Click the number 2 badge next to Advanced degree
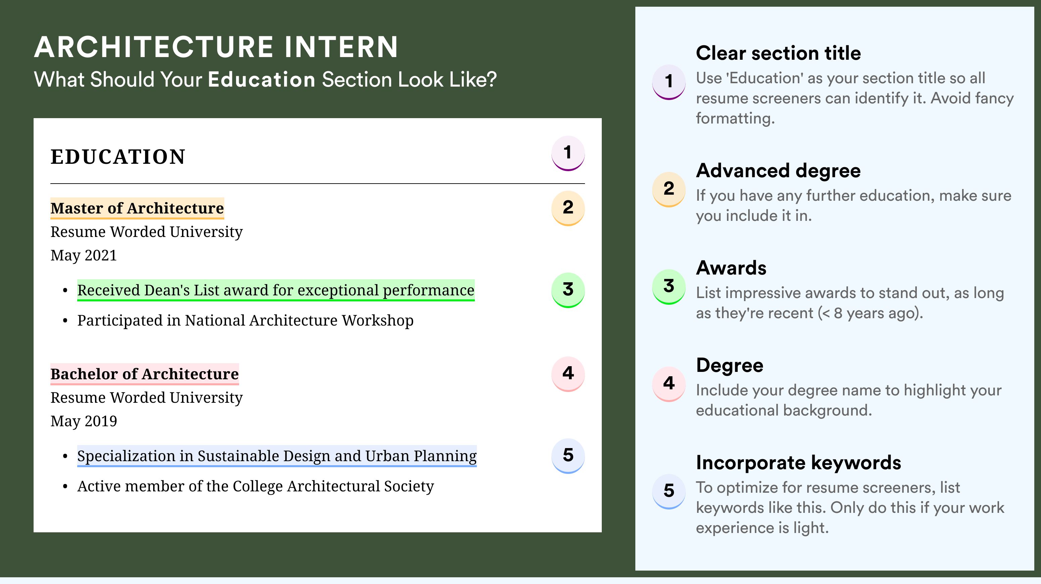 tap(669, 189)
